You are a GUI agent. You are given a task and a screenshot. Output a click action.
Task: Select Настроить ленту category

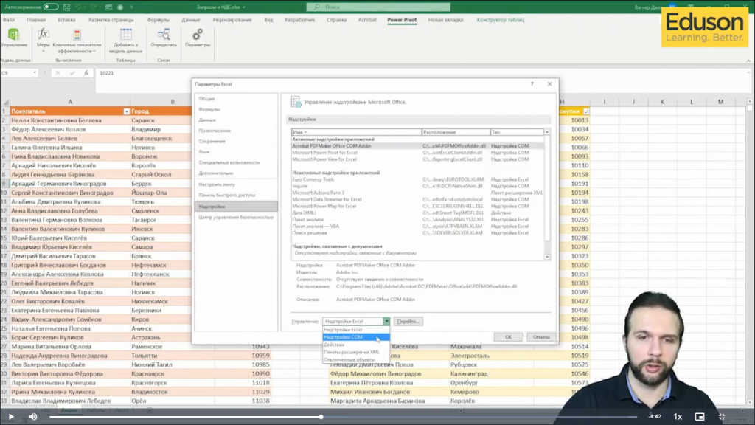[x=236, y=184]
